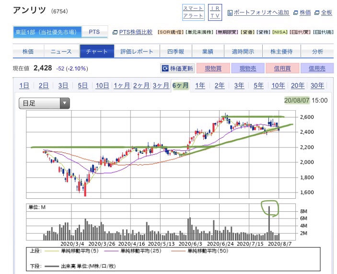Click the 現物売 button
337x274 pixels.
[x=248, y=68]
